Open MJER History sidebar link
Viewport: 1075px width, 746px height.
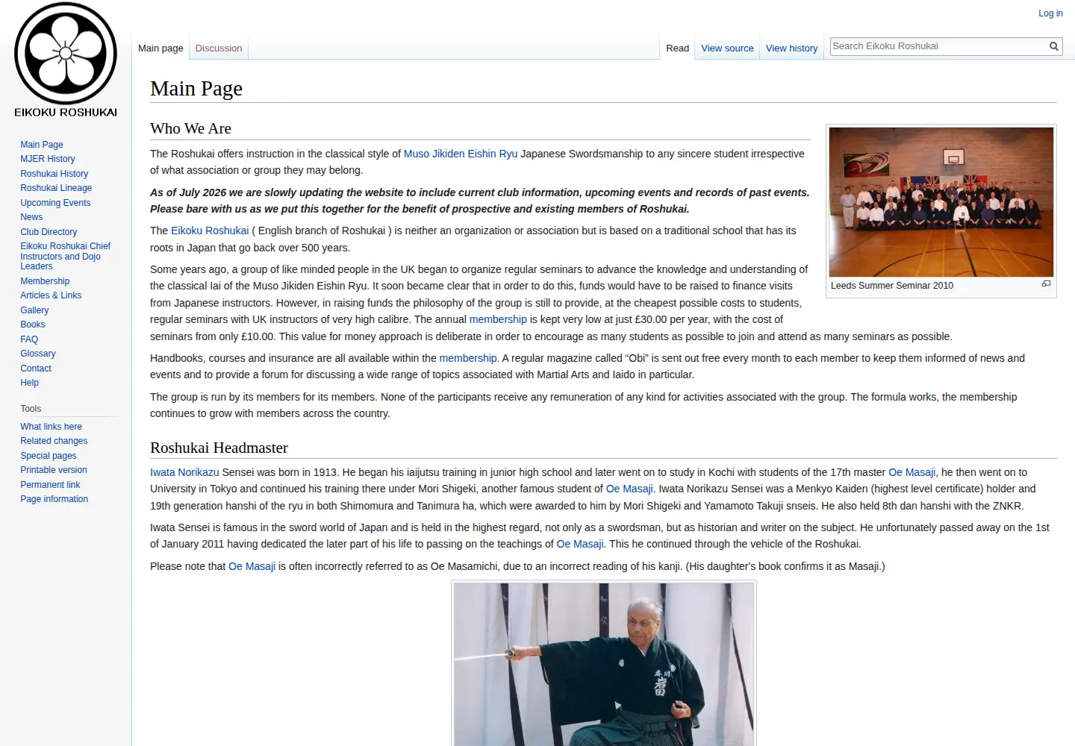point(48,159)
